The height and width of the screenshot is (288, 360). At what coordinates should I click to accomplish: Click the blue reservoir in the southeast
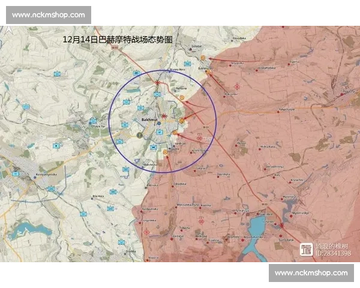[256, 227]
